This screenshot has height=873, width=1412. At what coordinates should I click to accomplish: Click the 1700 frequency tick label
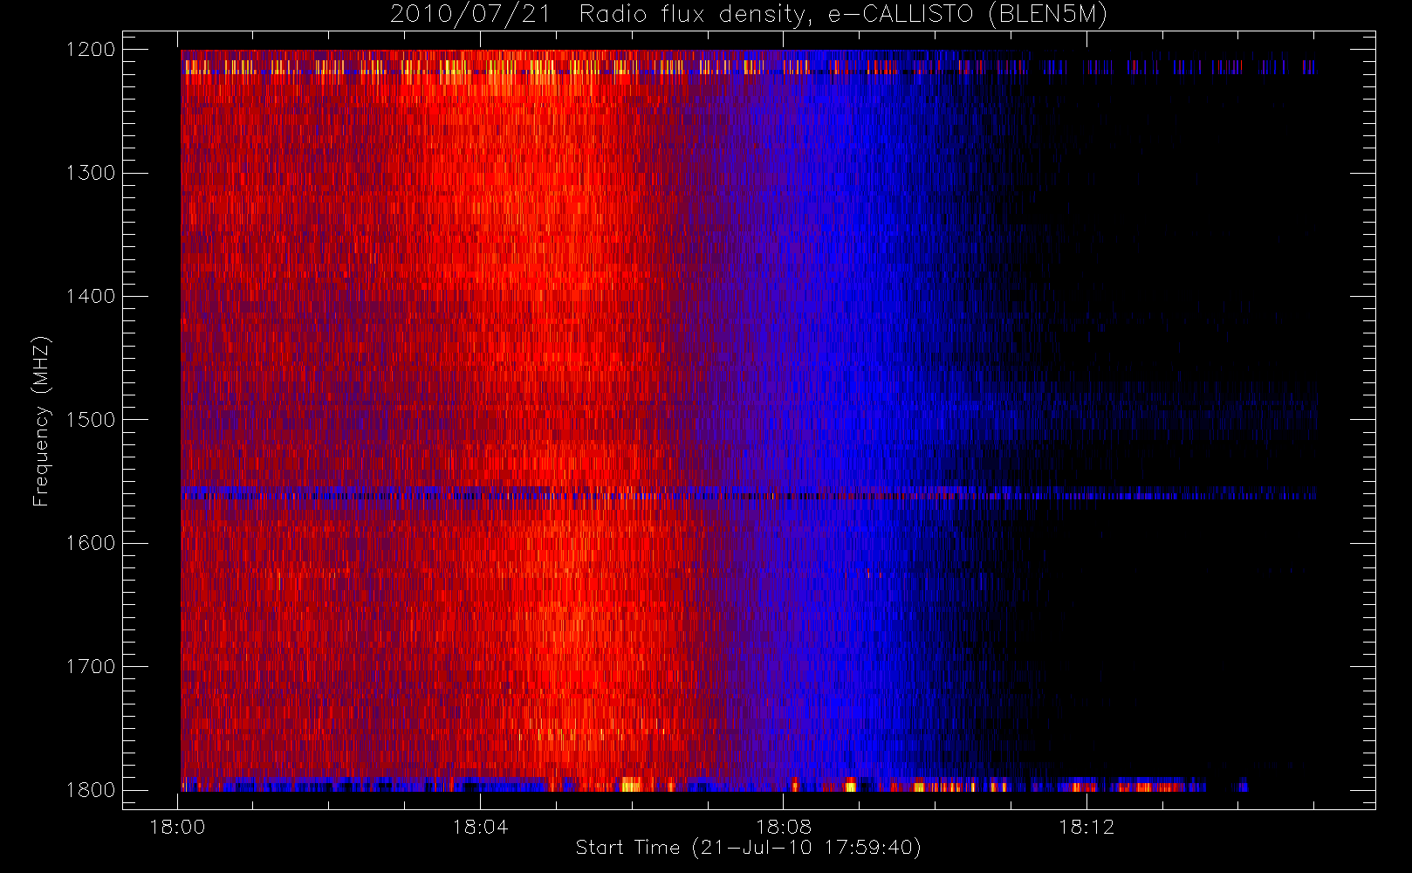[x=91, y=667]
